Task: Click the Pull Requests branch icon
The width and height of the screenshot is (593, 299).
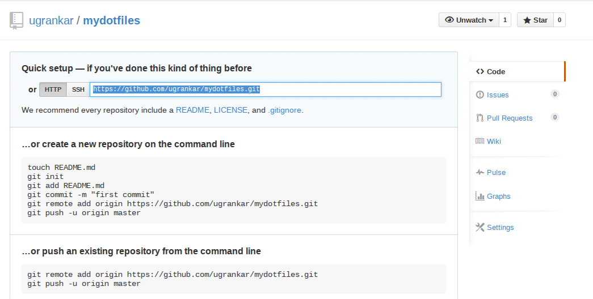Action: click(x=480, y=118)
